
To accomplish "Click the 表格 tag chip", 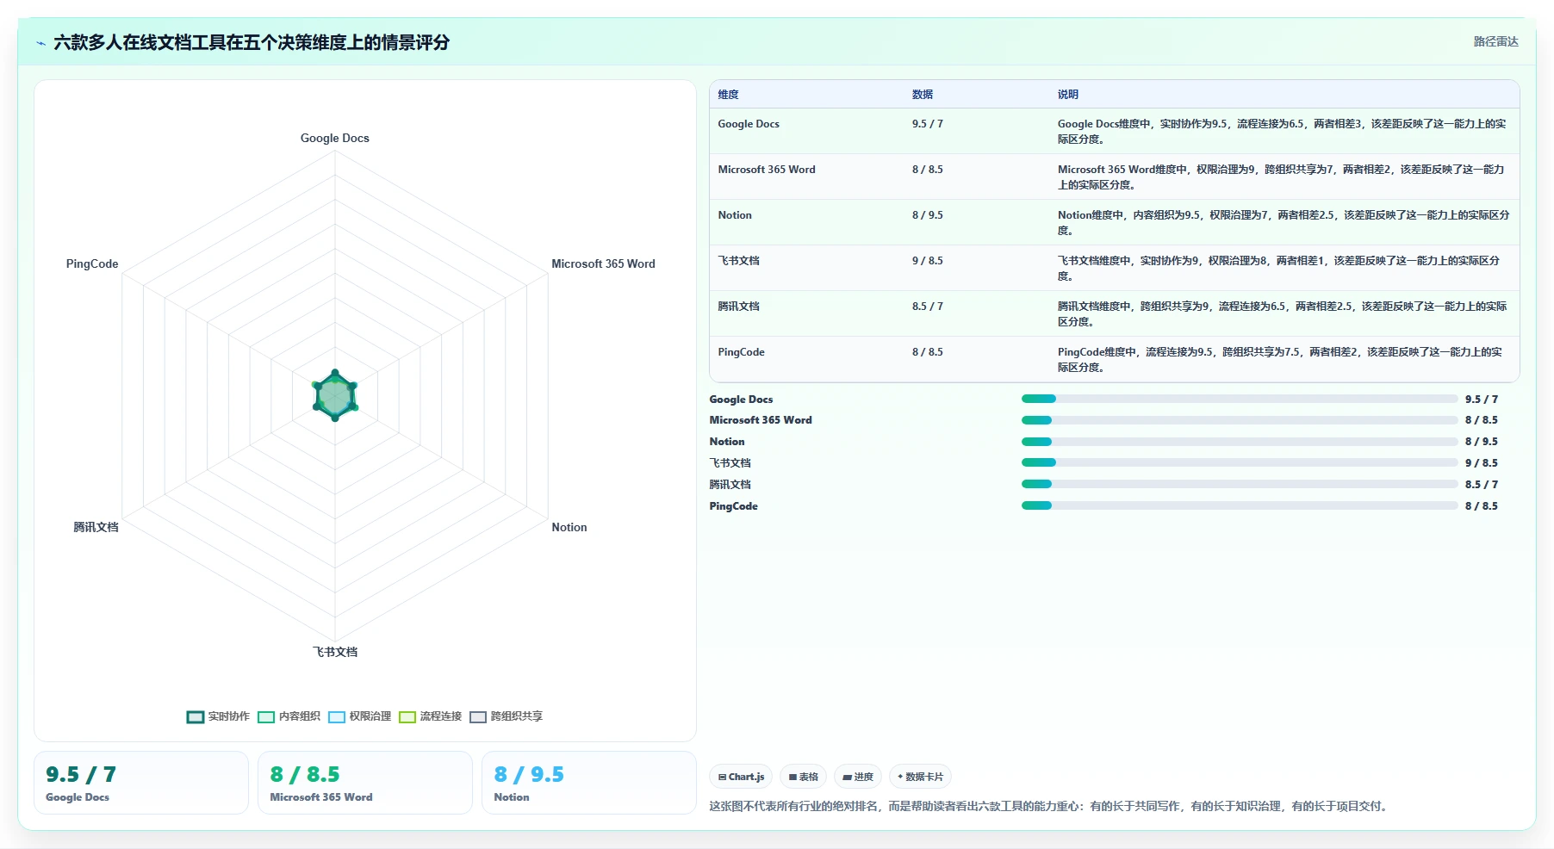I will point(803,777).
